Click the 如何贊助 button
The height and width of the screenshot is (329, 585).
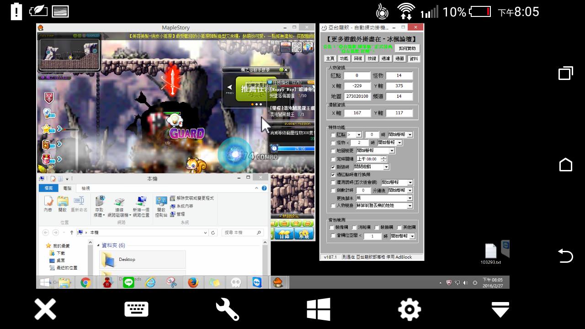[407, 48]
